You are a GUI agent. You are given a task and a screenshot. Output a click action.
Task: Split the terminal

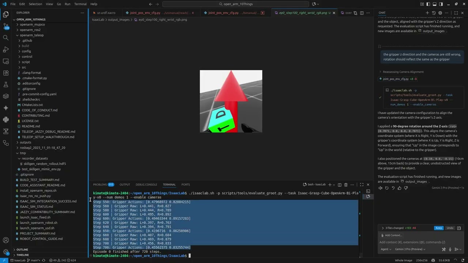click(x=340, y=185)
